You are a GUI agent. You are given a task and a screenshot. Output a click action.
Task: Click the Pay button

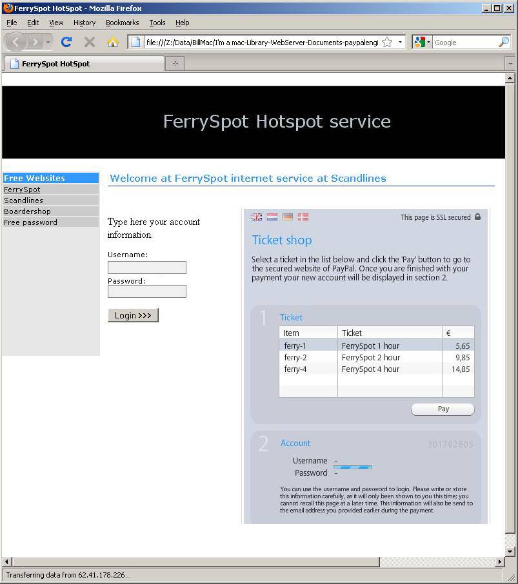[x=443, y=409]
